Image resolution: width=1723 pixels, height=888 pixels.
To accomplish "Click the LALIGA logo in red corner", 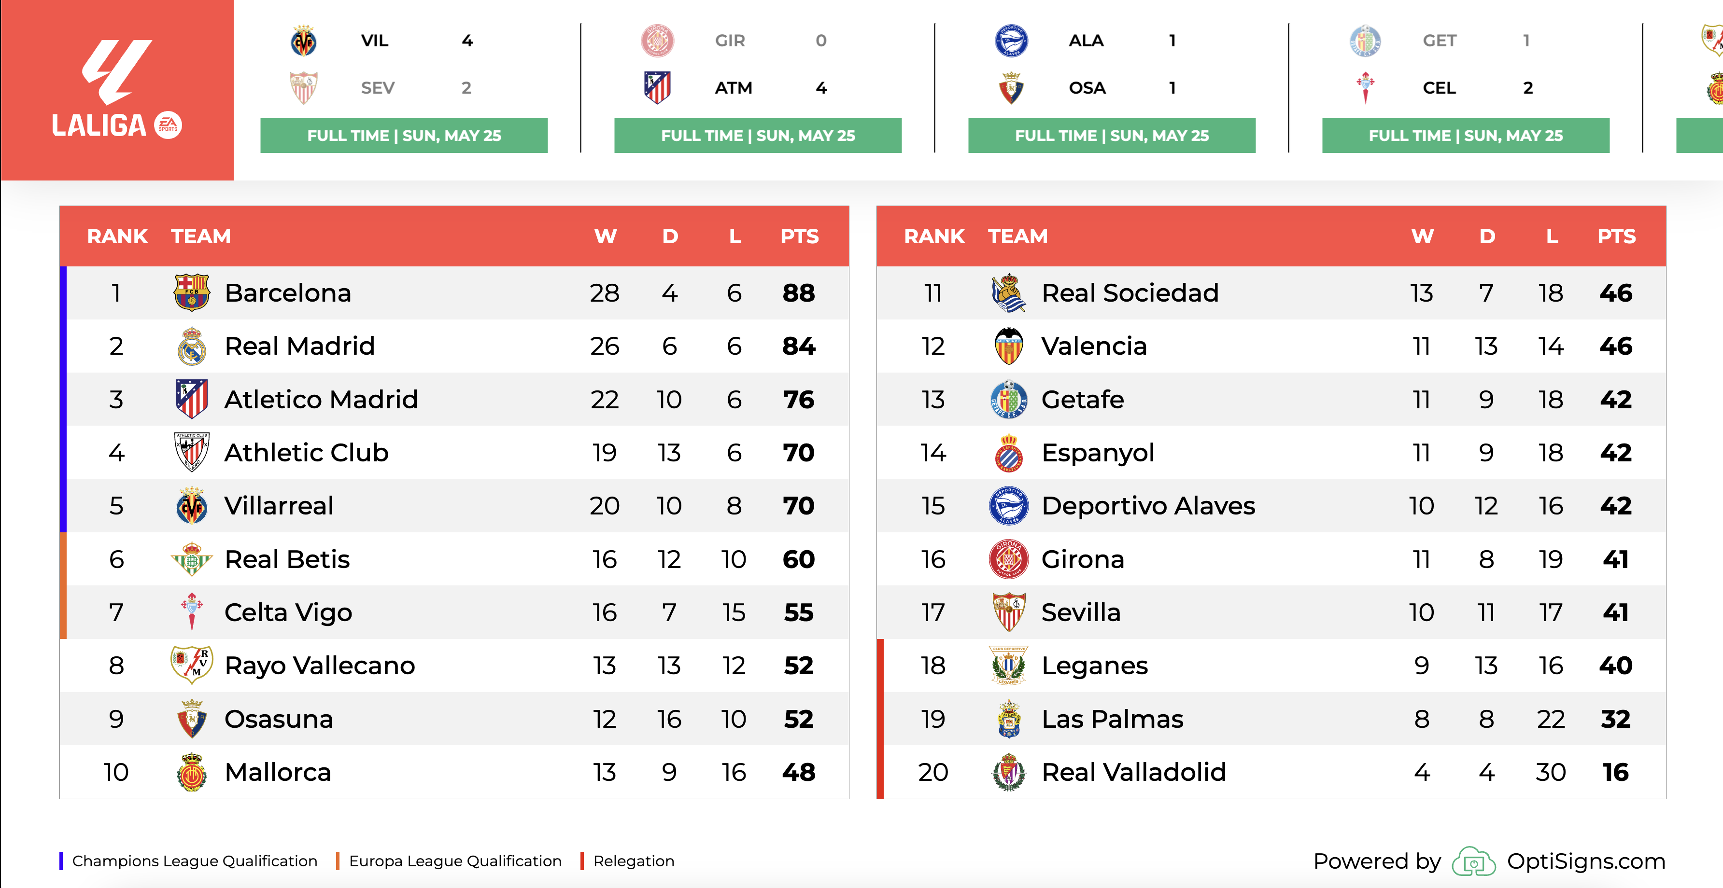I will tap(117, 90).
